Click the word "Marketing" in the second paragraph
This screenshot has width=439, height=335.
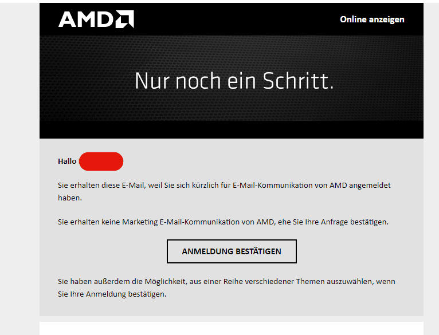140,222
